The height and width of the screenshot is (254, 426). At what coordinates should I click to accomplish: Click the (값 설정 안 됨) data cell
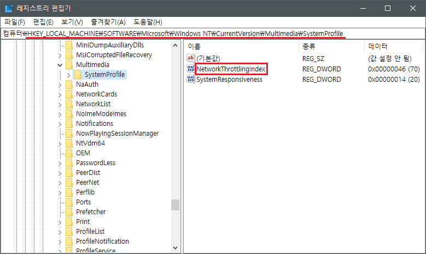(x=390, y=58)
